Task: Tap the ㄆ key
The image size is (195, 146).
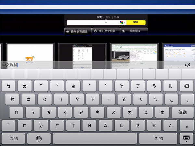Action: (x=12, y=99)
